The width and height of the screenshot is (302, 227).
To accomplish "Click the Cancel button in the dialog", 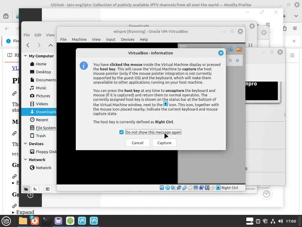I will coord(137,143).
